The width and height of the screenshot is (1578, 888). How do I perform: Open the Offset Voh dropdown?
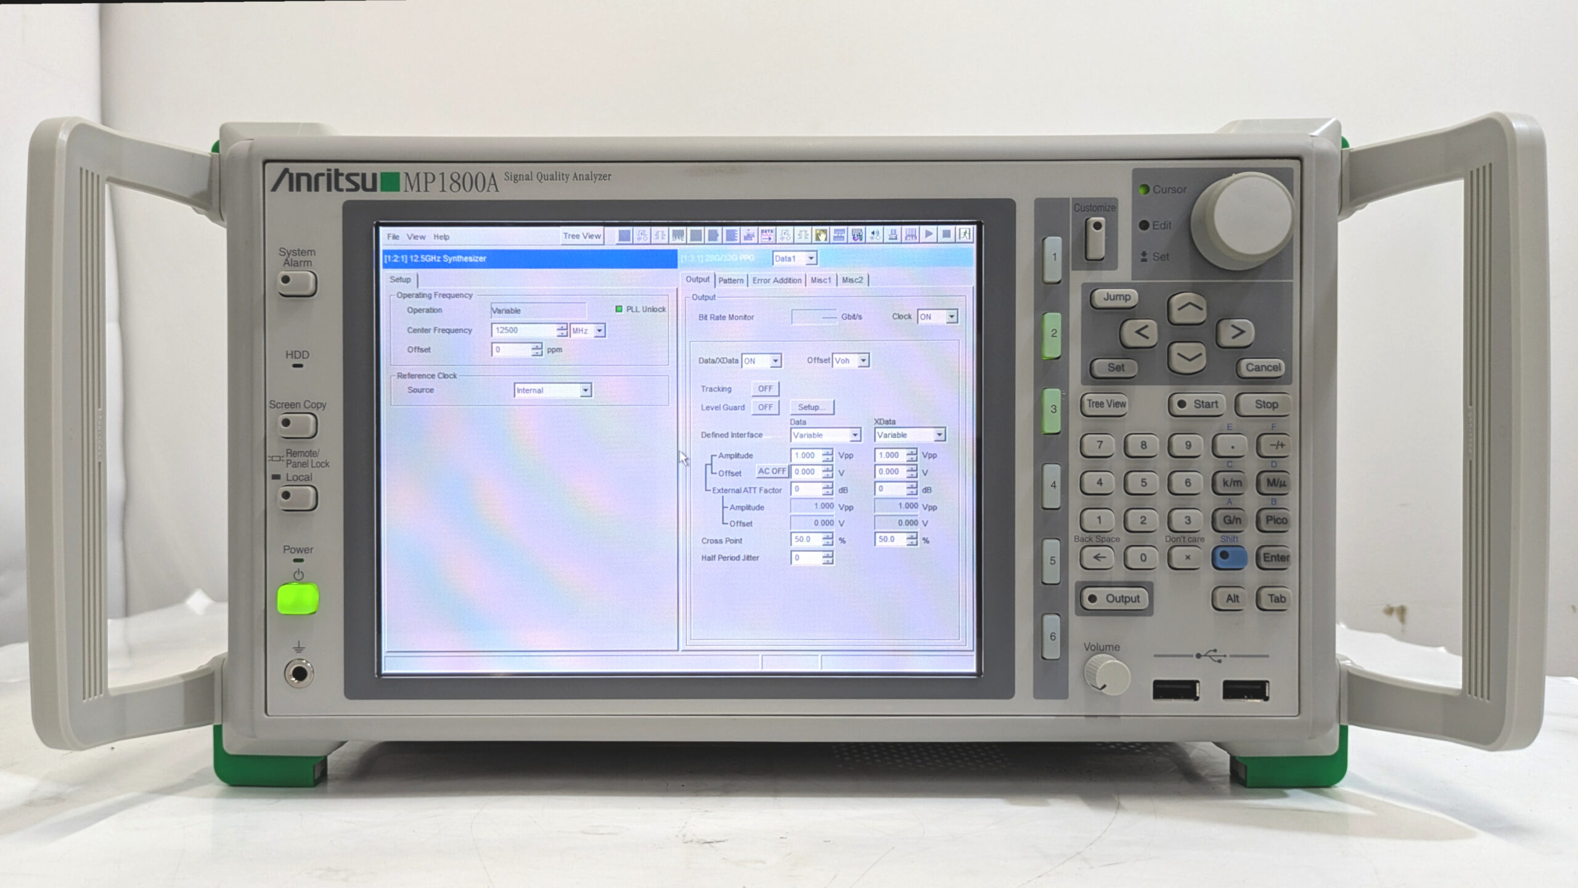[x=851, y=361]
